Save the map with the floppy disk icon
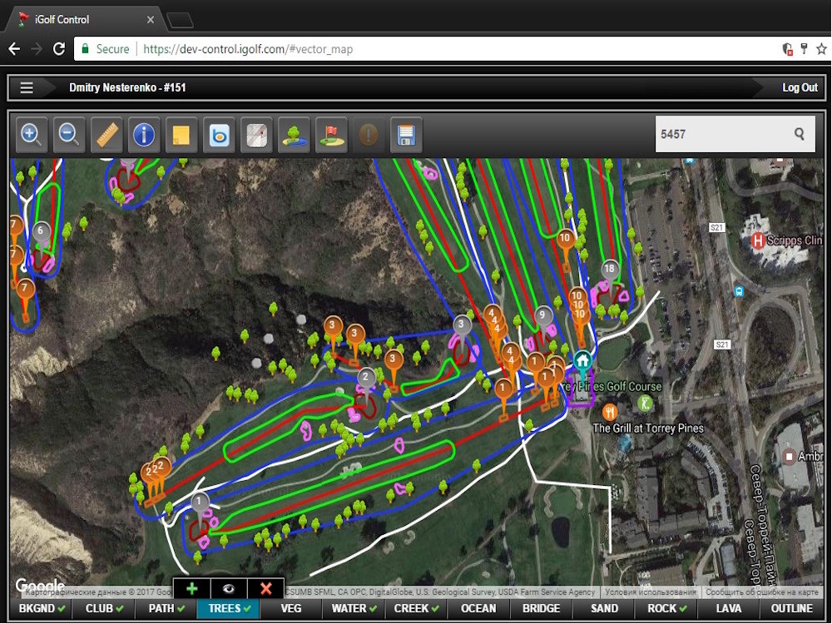 (x=406, y=135)
